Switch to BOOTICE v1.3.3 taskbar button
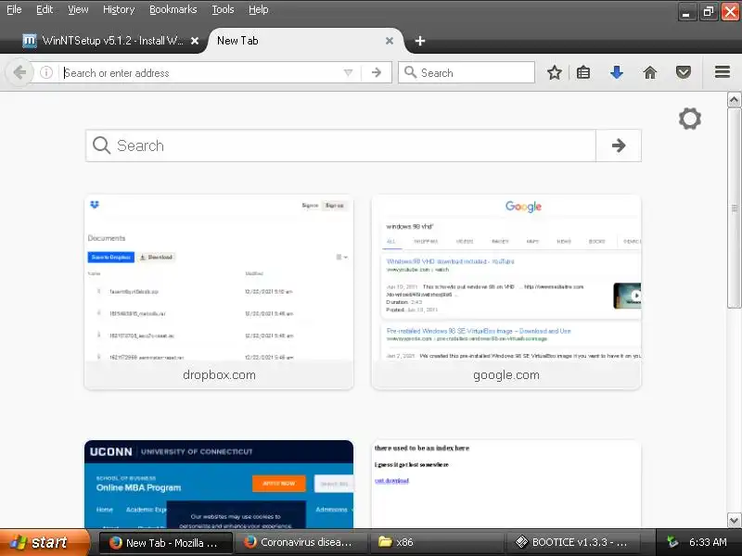The width and height of the screenshot is (742, 556). (573, 543)
